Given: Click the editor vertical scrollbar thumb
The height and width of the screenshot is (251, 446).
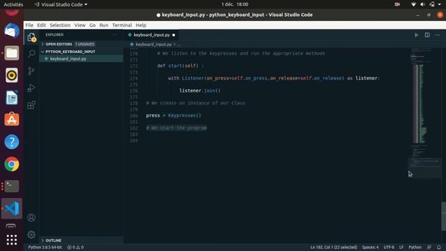Looking at the screenshot, I should pos(443,216).
